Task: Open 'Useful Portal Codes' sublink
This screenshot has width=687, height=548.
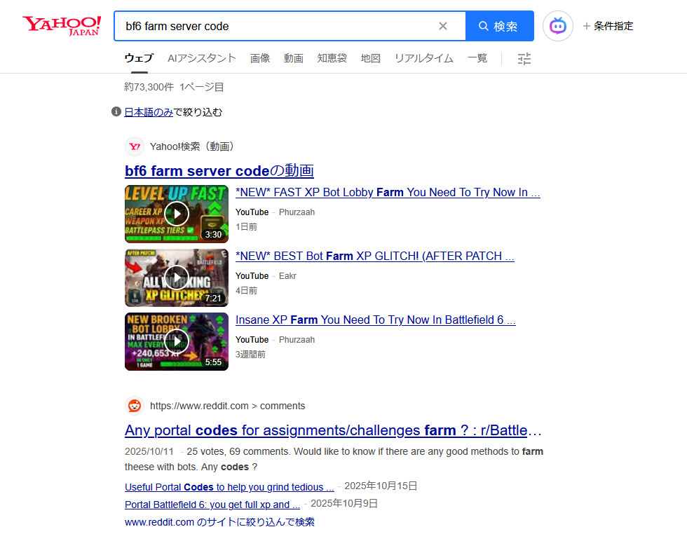Action: click(229, 487)
